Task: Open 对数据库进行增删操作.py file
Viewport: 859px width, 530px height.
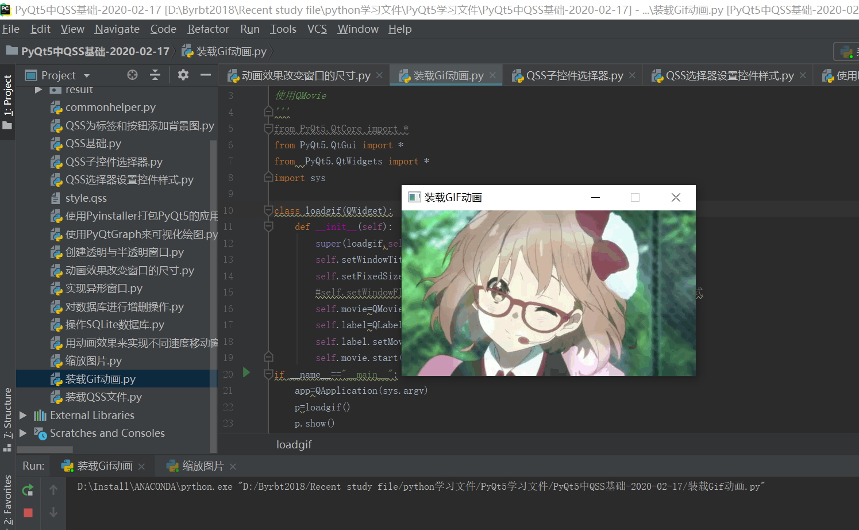Action: [124, 306]
